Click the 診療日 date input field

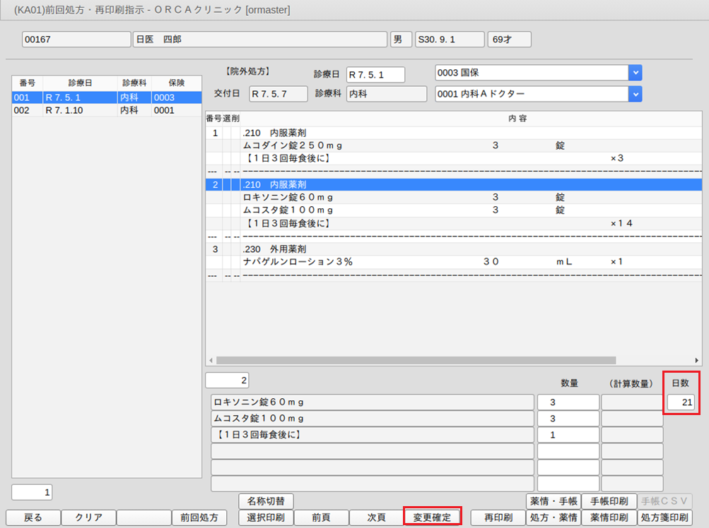click(375, 75)
